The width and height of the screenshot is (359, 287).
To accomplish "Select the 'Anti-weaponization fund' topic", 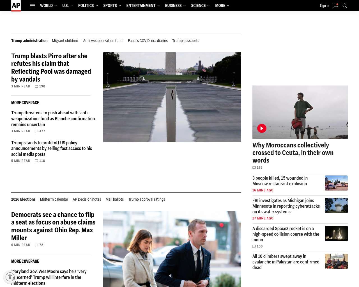I will [103, 41].
